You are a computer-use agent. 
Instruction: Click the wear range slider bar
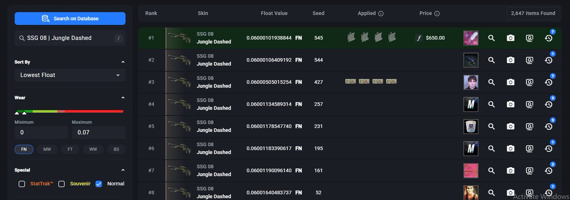click(70, 111)
